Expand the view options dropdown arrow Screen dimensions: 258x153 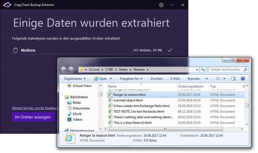pyautogui.click(x=224, y=79)
